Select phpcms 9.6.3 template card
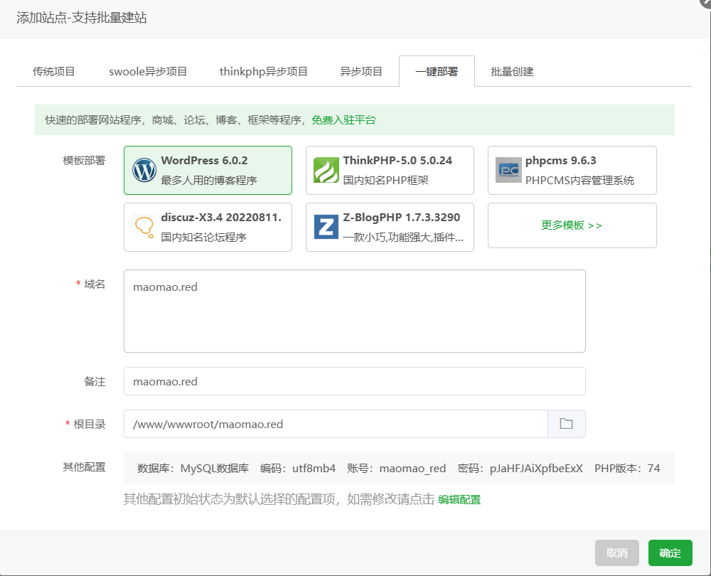Screen dimensions: 711x576 tap(572, 170)
